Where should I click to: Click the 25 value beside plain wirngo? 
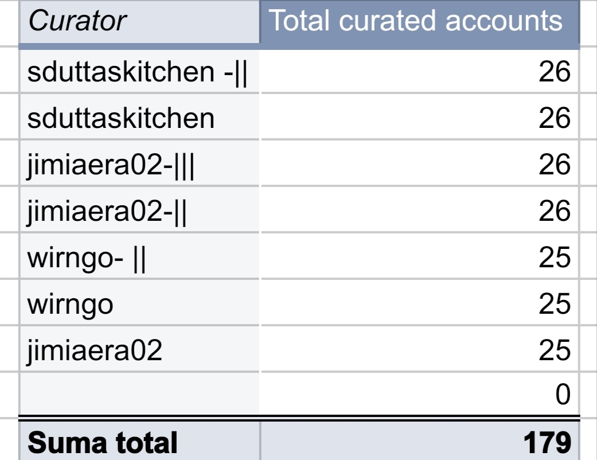(x=420, y=303)
